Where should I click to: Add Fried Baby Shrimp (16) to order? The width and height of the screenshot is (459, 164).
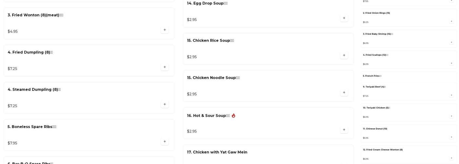[451, 42]
